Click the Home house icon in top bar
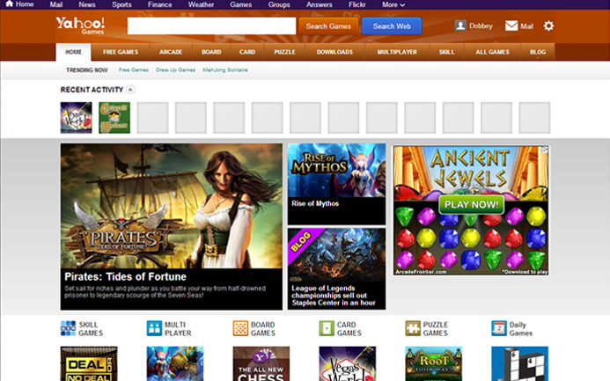Image resolution: width=610 pixels, height=381 pixels. point(10,4)
